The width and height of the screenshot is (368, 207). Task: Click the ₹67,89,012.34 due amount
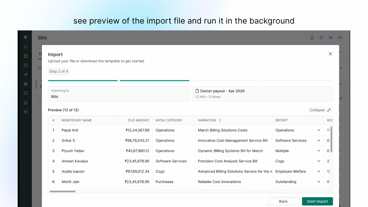click(x=137, y=172)
